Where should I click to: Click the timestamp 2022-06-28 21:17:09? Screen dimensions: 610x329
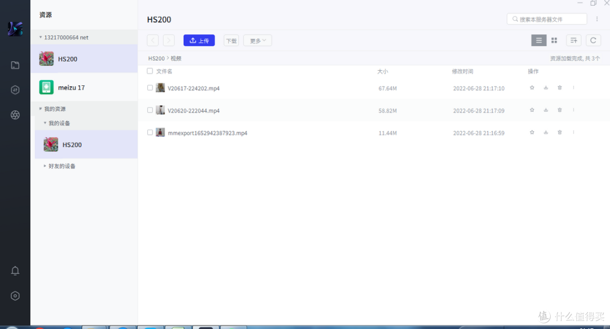[478, 111]
